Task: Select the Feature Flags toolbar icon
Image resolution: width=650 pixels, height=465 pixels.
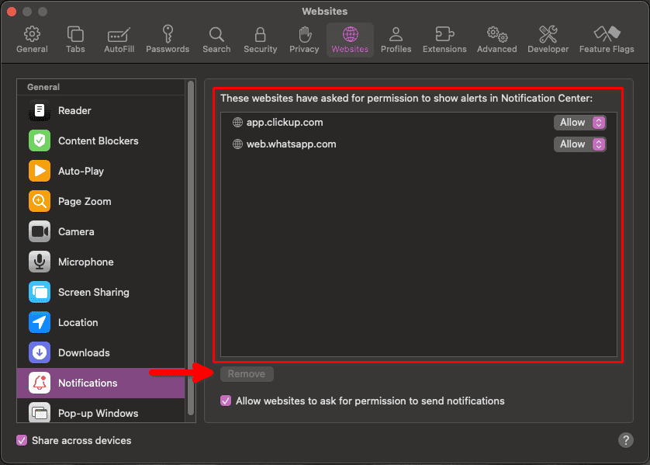Action: tap(606, 40)
